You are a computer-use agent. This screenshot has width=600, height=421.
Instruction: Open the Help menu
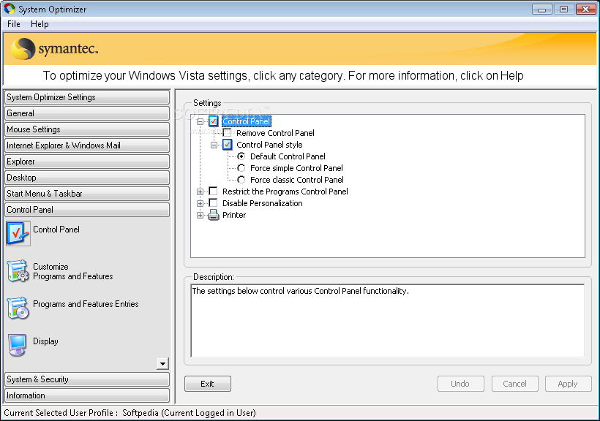coord(40,24)
